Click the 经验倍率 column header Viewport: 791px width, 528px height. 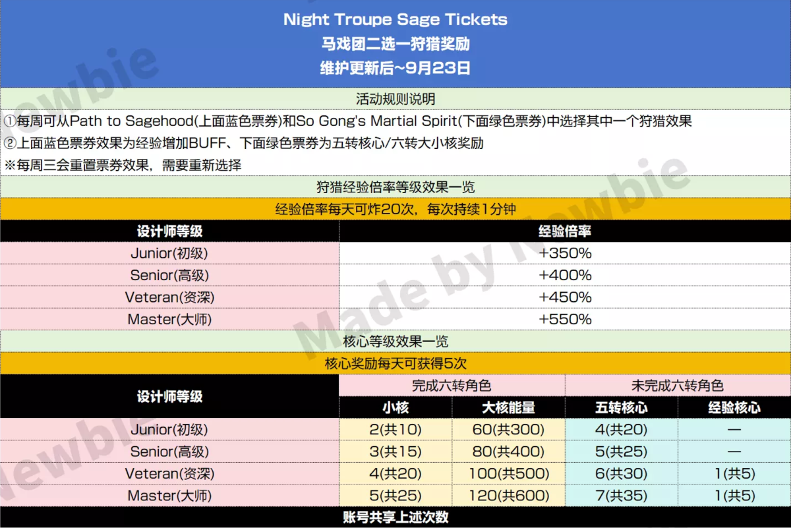pyautogui.click(x=565, y=231)
